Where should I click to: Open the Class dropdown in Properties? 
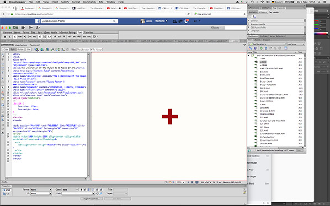[70, 189]
